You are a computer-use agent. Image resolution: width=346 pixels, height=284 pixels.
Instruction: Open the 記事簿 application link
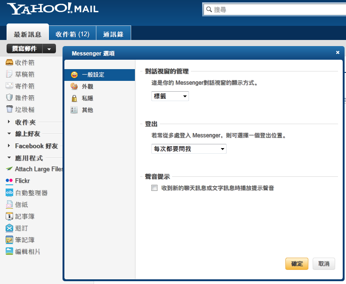click(x=25, y=216)
